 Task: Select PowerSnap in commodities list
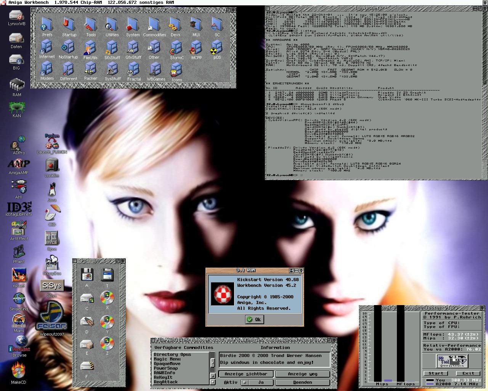[165, 368]
